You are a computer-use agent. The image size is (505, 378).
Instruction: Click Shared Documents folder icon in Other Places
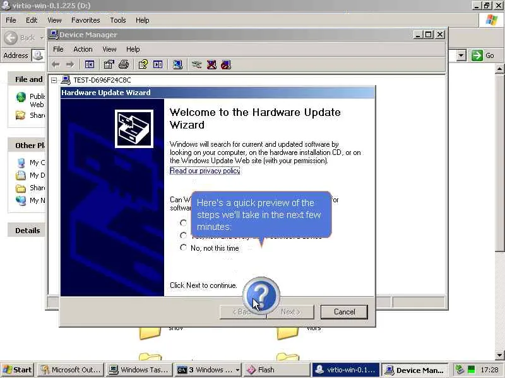click(x=21, y=188)
